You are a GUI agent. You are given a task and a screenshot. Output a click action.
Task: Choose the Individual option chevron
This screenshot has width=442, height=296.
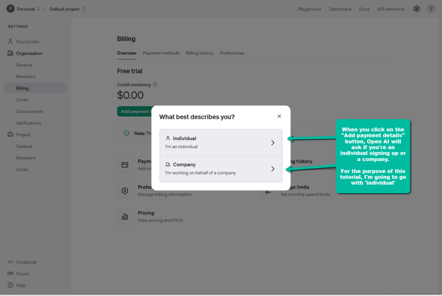pyautogui.click(x=273, y=143)
